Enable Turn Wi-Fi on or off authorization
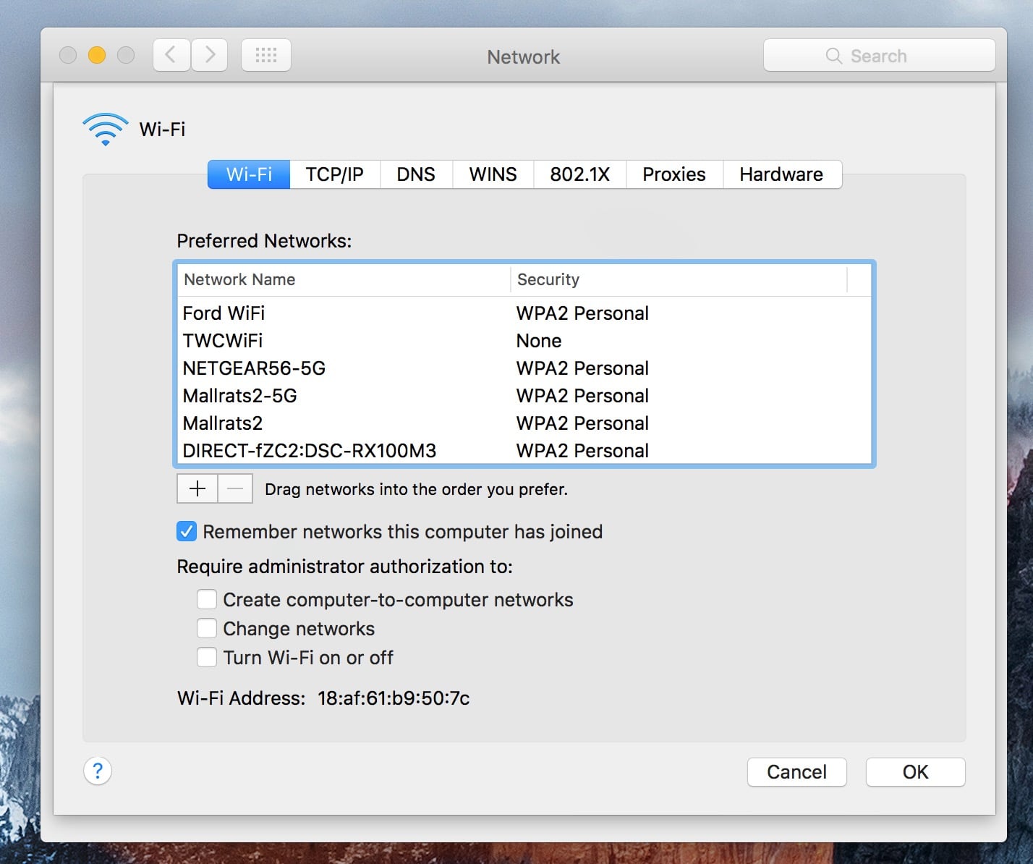 pos(206,657)
